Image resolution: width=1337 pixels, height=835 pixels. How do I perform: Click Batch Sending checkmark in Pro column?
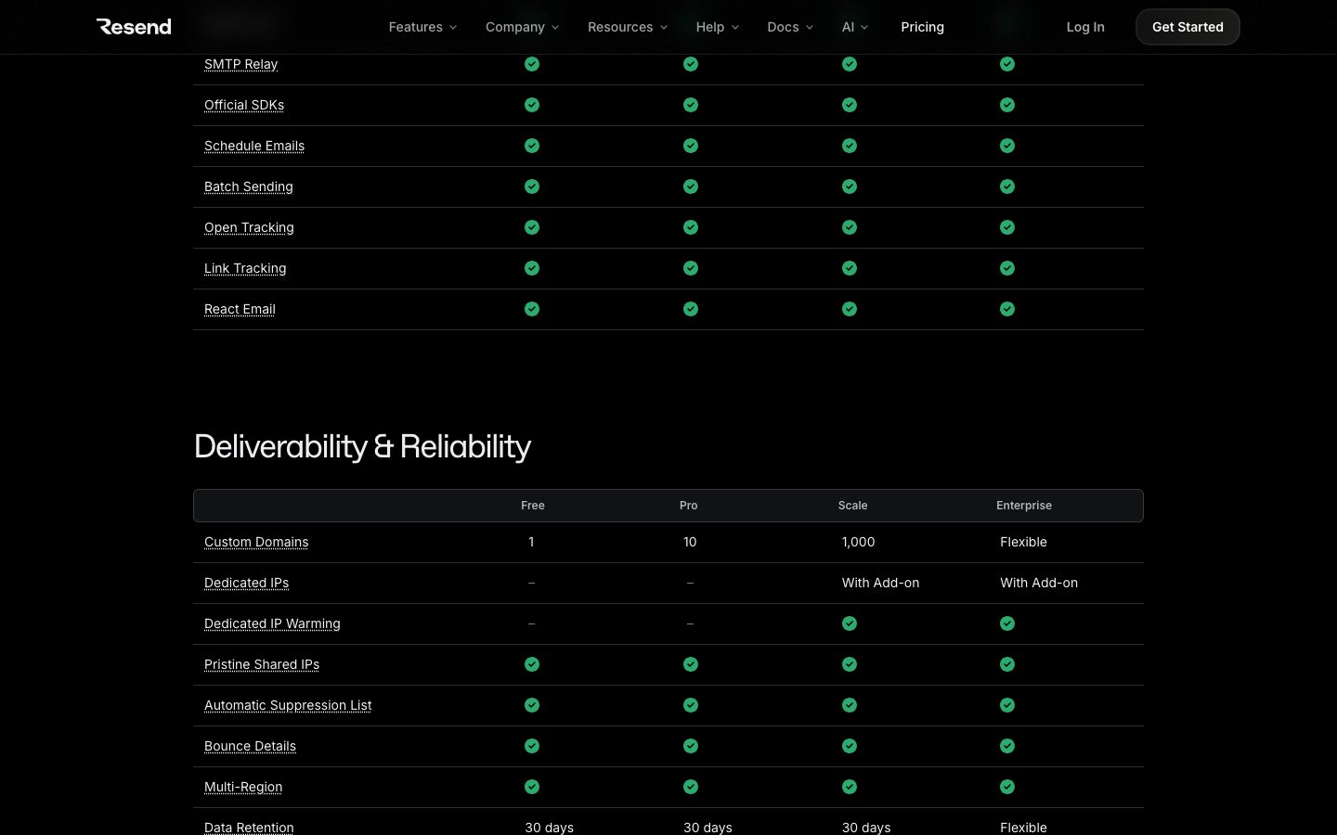coord(691,186)
